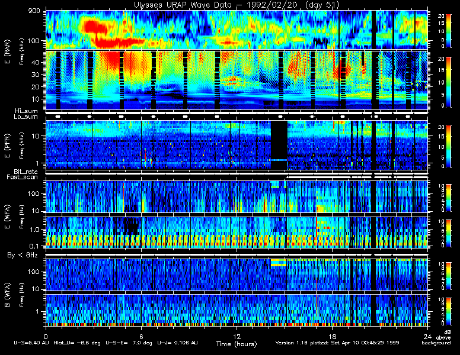Click the "Hlat_U= -8.8 deg" footer text
Image resolution: width=460 pixels, height=355 pixels.
tap(77, 343)
